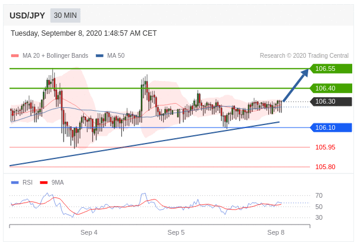Click the USD/JPY pair title
This screenshot has width=357, height=246.
click(x=27, y=15)
